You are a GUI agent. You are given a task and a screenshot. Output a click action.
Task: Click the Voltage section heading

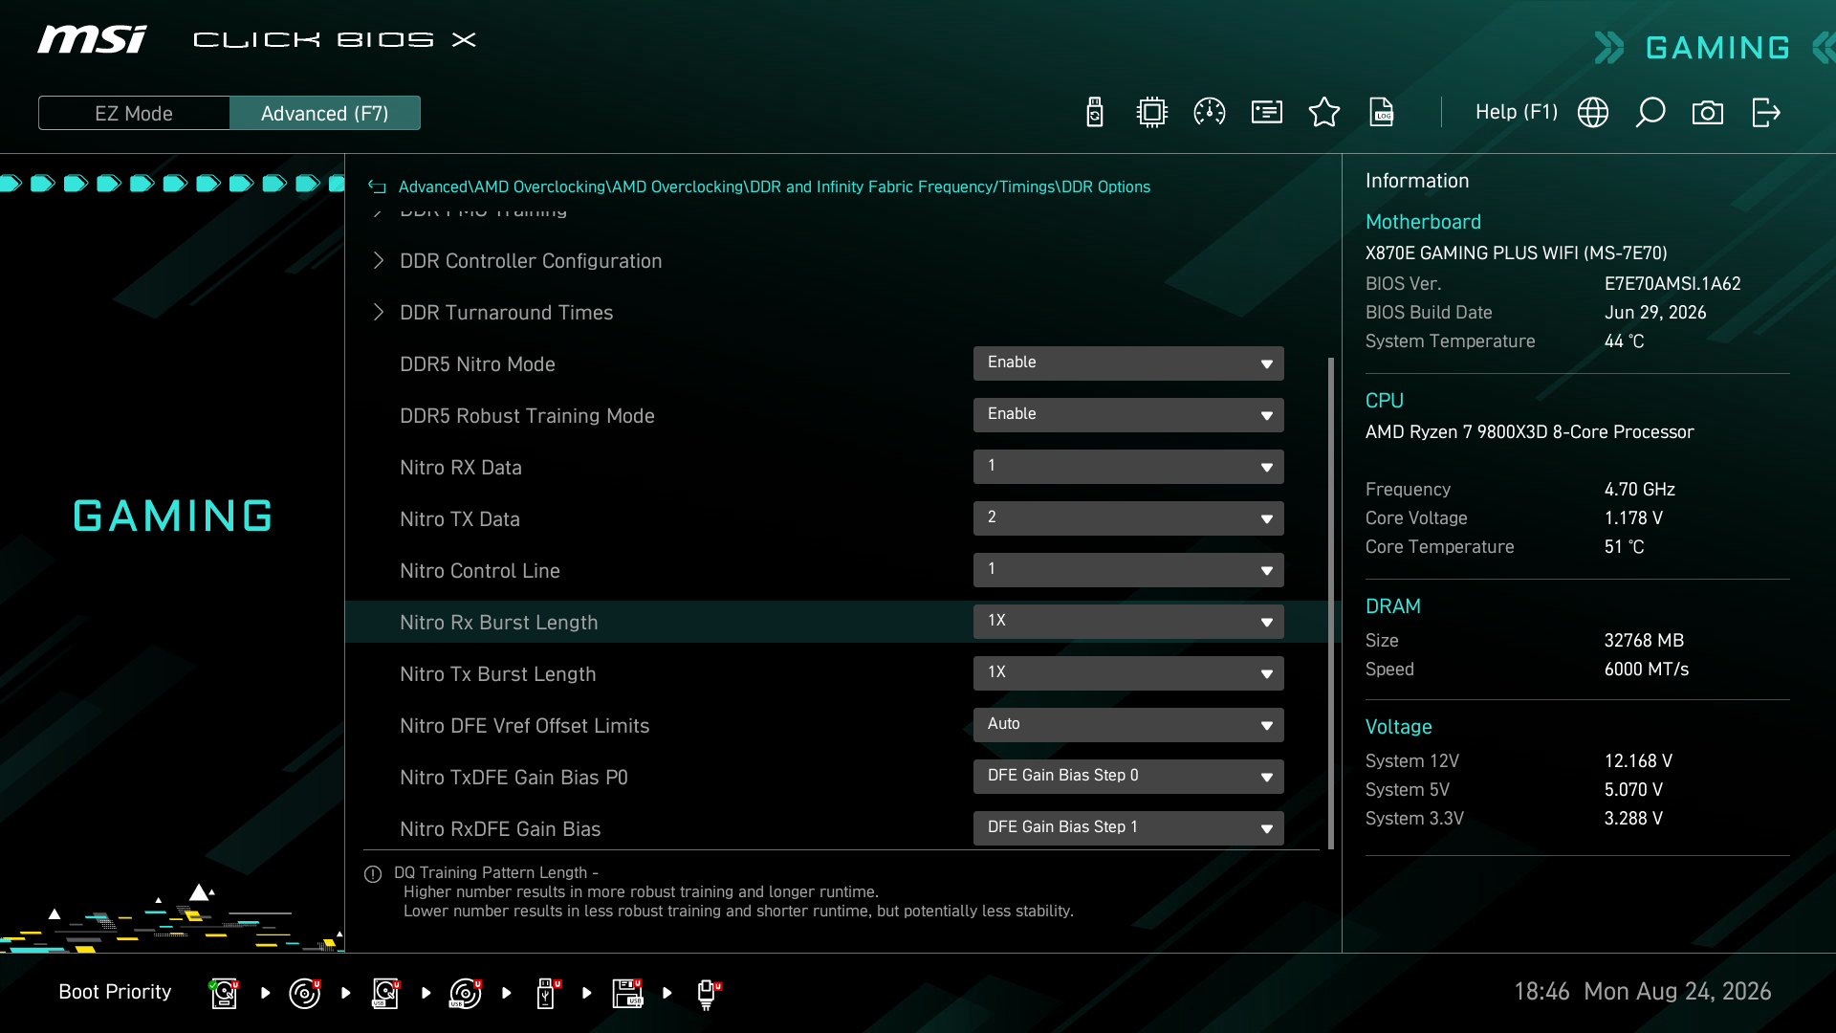pos(1399,727)
